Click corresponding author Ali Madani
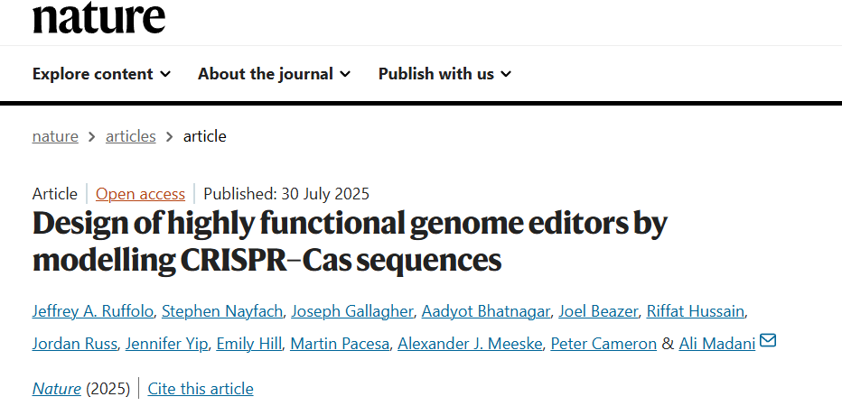This screenshot has width=842, height=406. point(717,344)
